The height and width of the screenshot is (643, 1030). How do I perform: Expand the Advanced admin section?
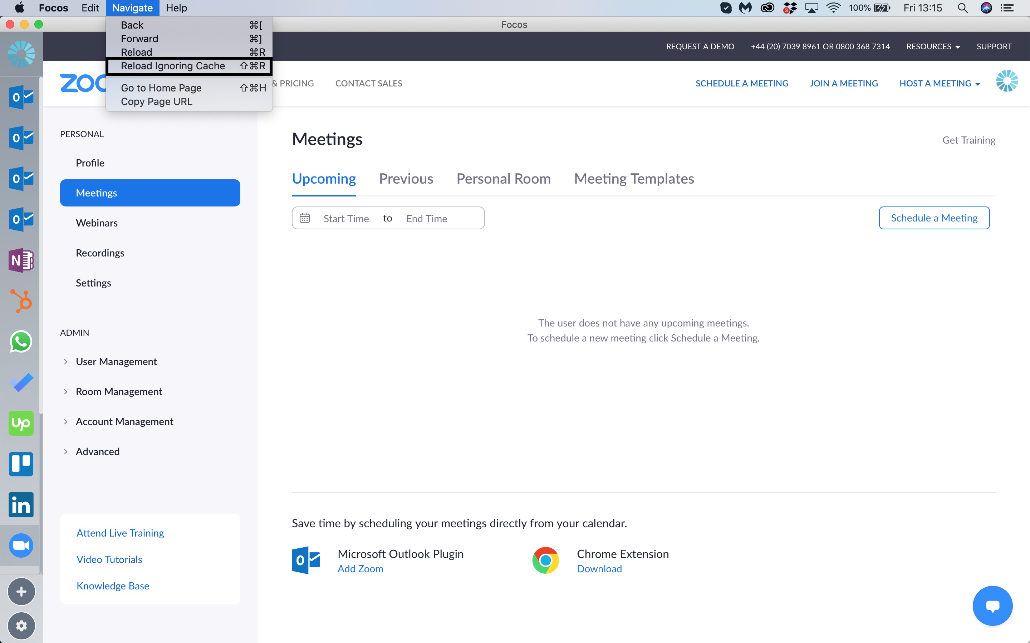coord(97,451)
